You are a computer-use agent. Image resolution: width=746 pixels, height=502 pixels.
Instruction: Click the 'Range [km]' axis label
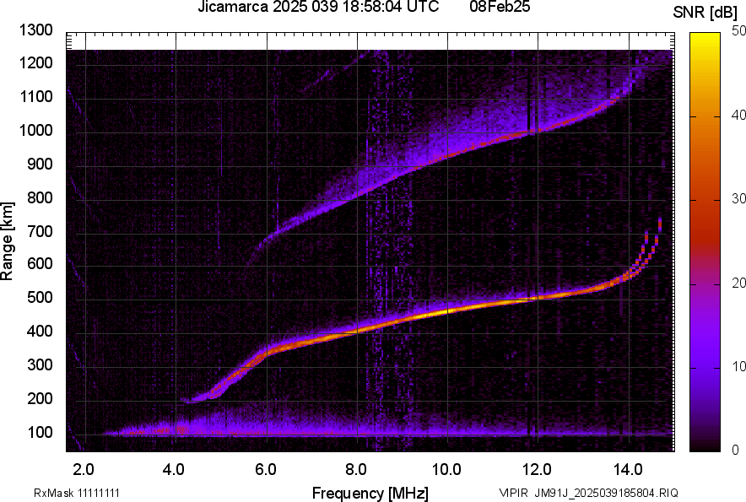[7, 241]
